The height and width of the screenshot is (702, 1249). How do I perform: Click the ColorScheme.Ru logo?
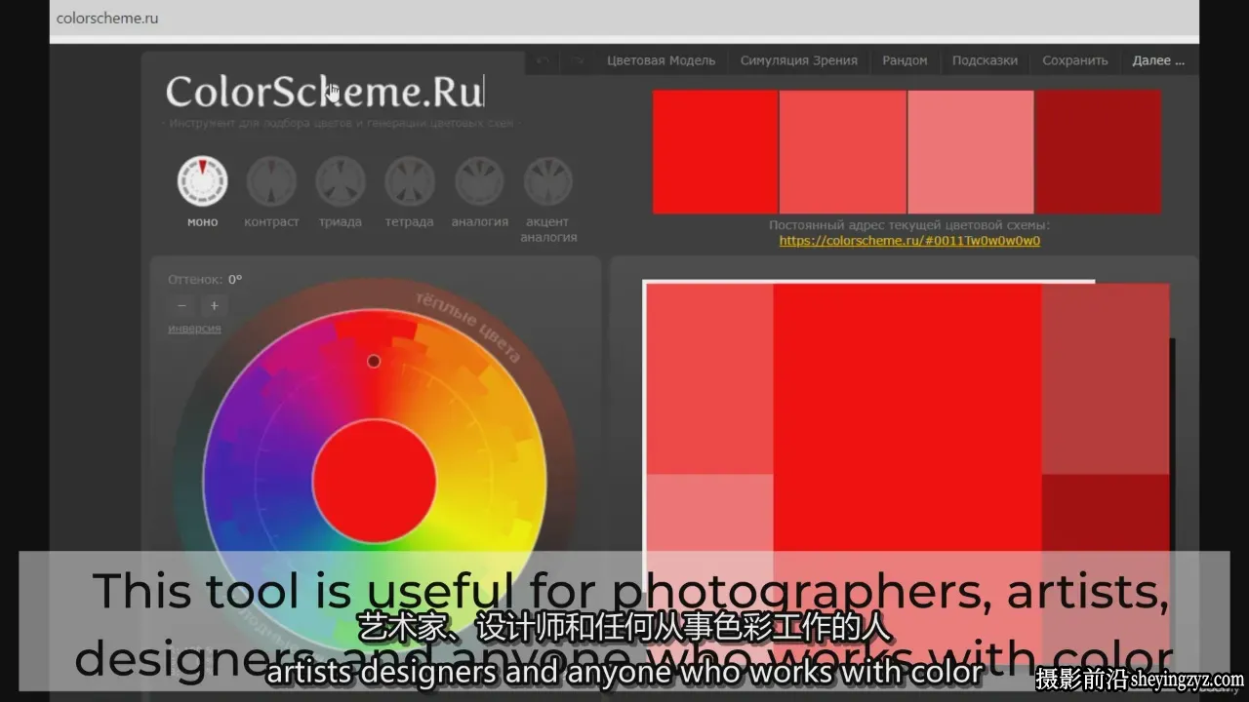[325, 92]
